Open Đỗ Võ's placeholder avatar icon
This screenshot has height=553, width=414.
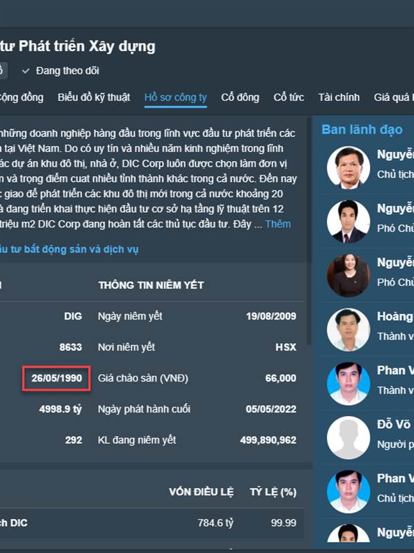(348, 438)
